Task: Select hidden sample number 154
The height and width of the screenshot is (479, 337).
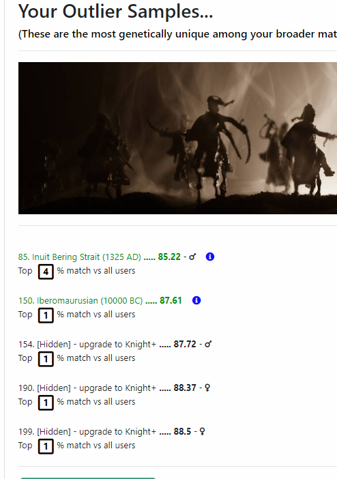Action: (x=87, y=345)
